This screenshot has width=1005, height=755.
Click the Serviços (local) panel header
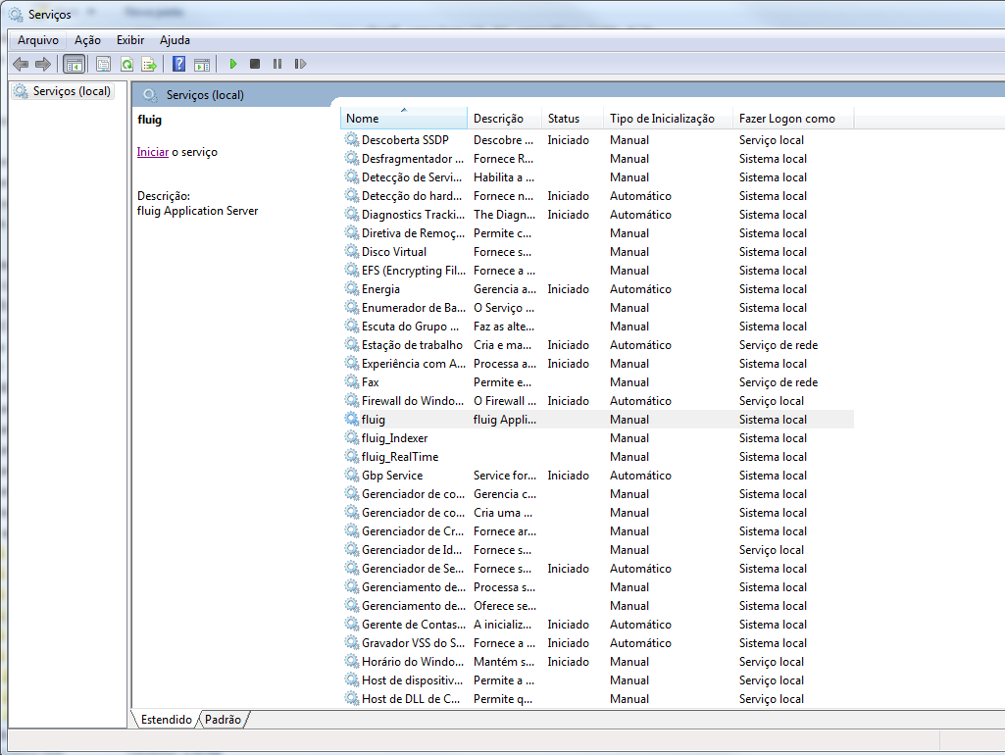tap(205, 95)
